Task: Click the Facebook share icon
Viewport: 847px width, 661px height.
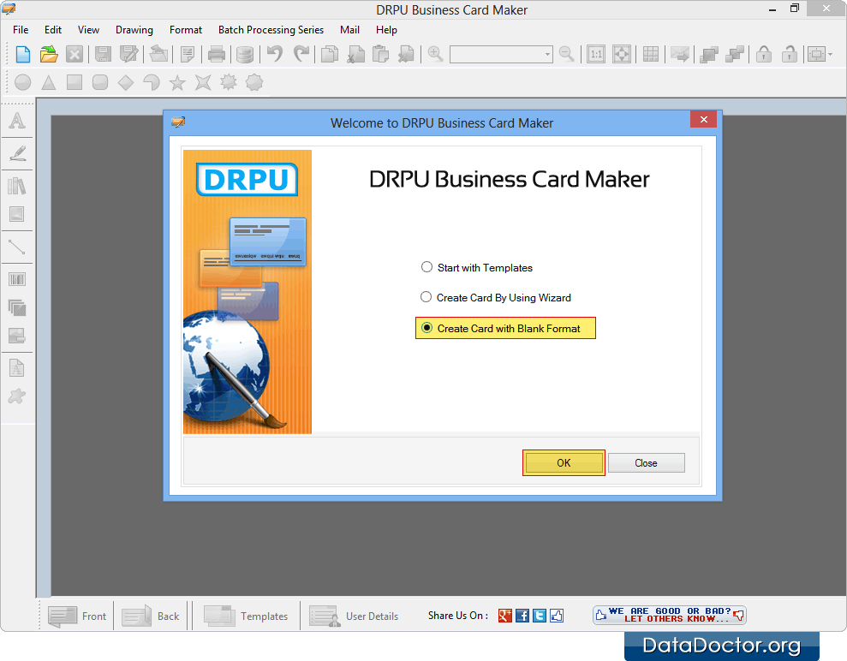Action: coord(522,615)
